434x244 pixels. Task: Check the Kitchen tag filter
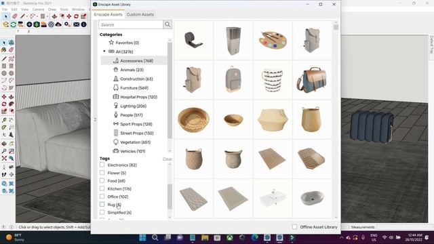pyautogui.click(x=102, y=188)
